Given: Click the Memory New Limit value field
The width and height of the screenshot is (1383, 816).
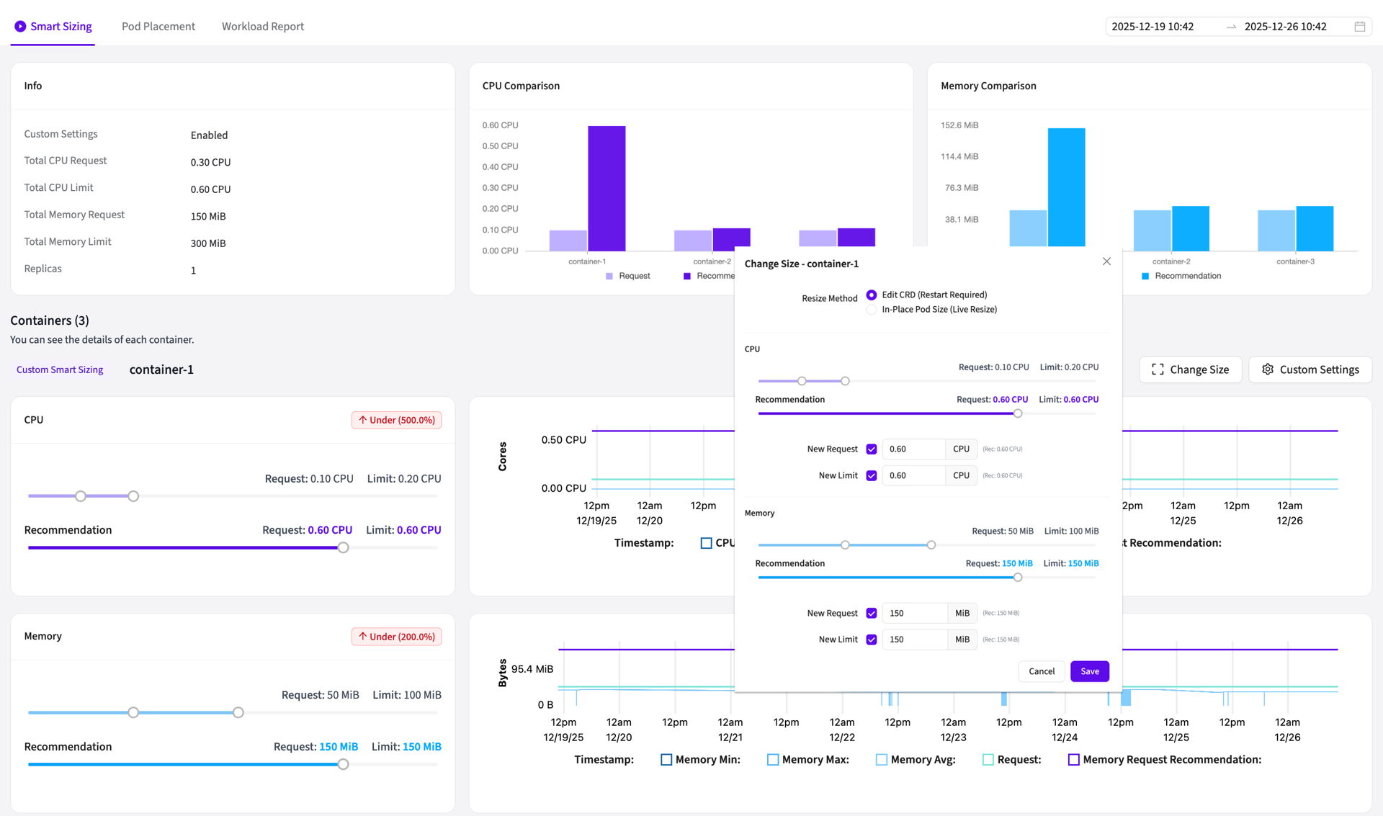Looking at the screenshot, I should [x=915, y=640].
